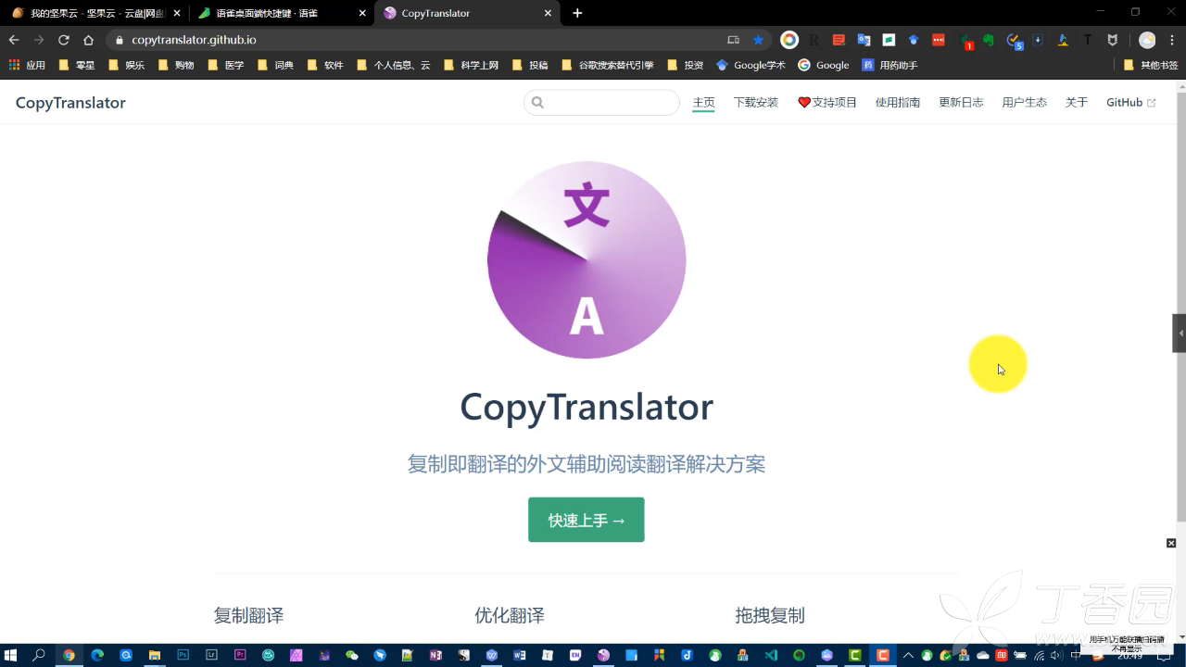
Task: Open the Google Translate extension icon
Action: (864, 40)
